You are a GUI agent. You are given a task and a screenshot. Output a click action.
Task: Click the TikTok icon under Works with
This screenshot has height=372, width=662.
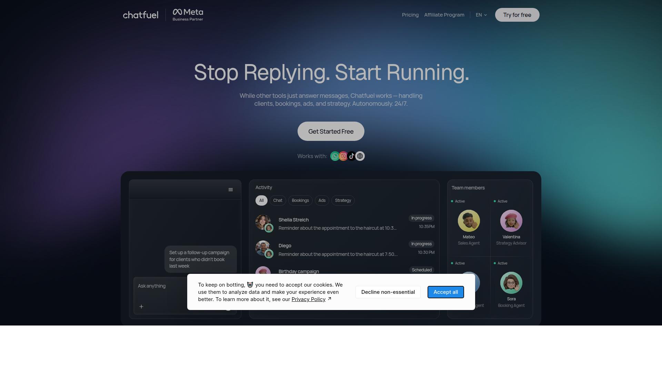(351, 156)
